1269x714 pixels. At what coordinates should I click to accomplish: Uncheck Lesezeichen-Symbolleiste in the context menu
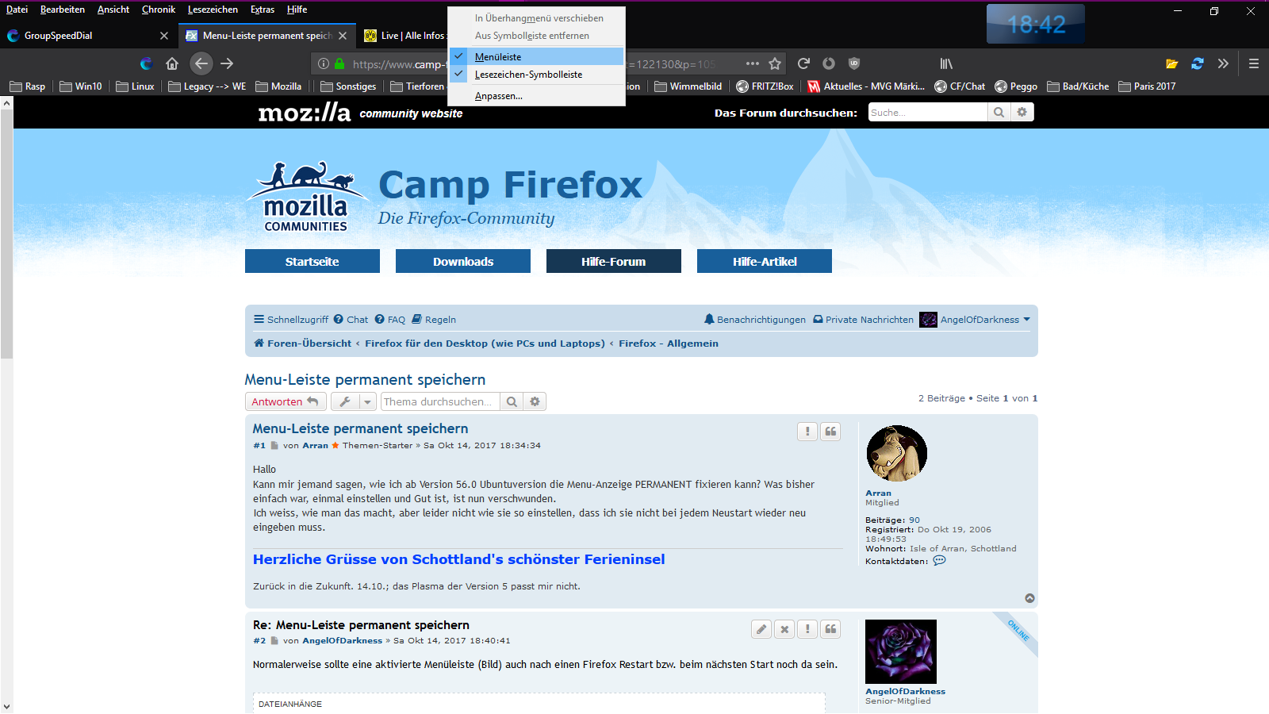click(536, 75)
